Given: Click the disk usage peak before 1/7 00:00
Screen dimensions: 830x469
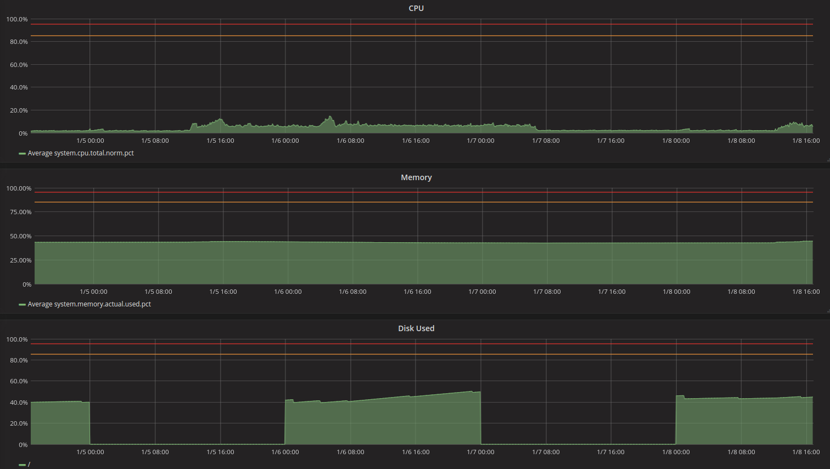Looking at the screenshot, I should tap(472, 392).
